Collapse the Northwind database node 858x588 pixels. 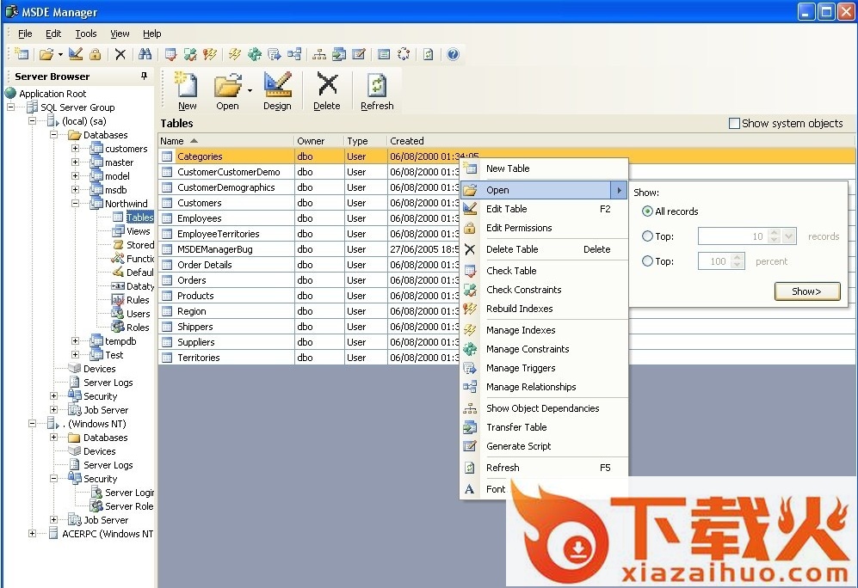(x=75, y=204)
